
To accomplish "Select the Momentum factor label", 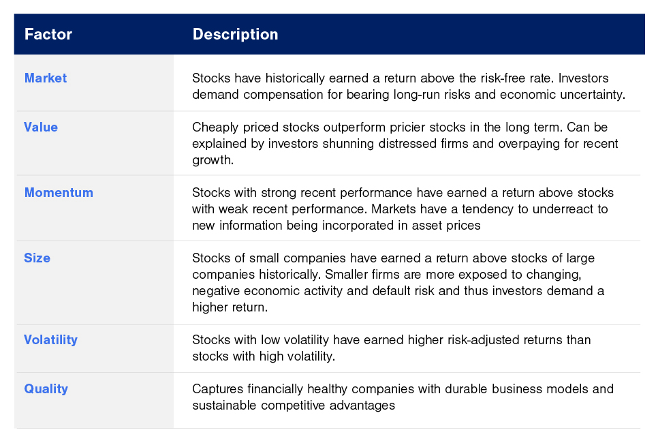I will pos(59,193).
